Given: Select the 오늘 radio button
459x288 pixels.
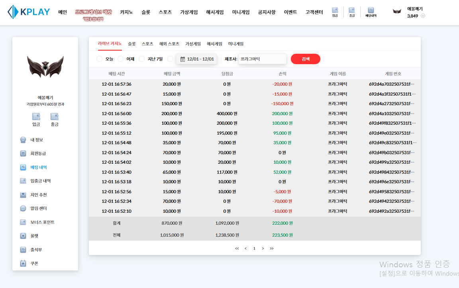Looking at the screenshot, I should click(100, 59).
